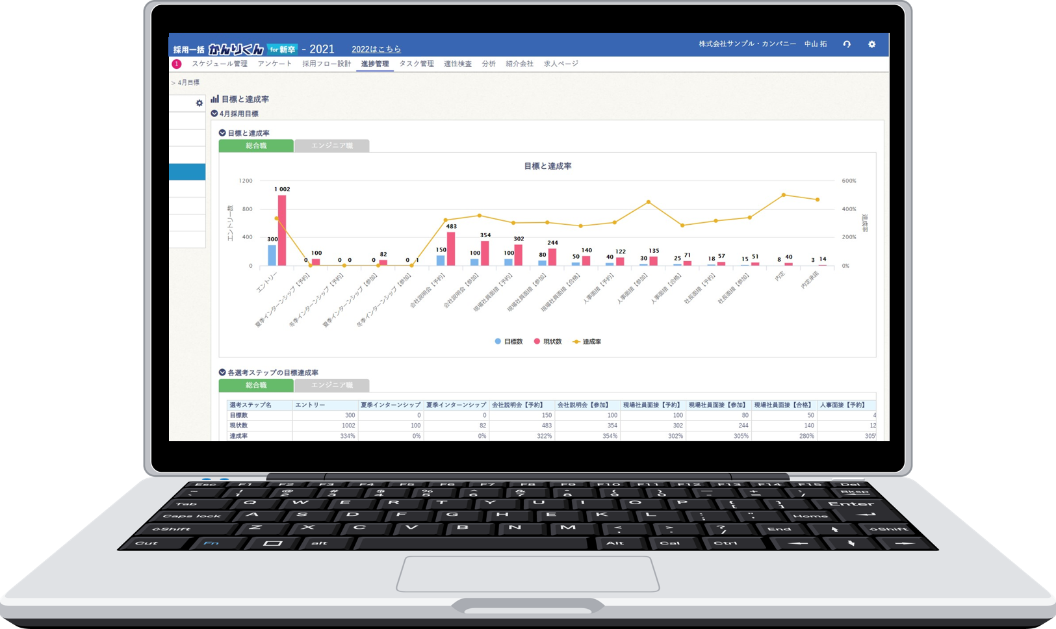Switch chart to エンジニア職 tab
Viewport: 1056px width, 629px height.
331,146
